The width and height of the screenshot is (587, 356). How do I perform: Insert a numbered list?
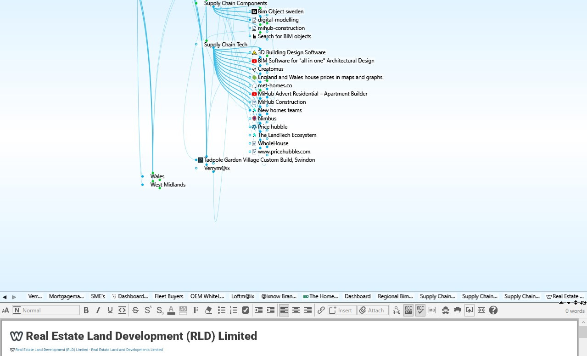tap(234, 311)
